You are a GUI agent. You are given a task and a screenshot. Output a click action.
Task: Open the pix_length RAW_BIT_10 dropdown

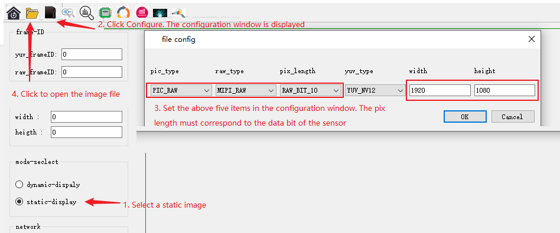point(310,90)
